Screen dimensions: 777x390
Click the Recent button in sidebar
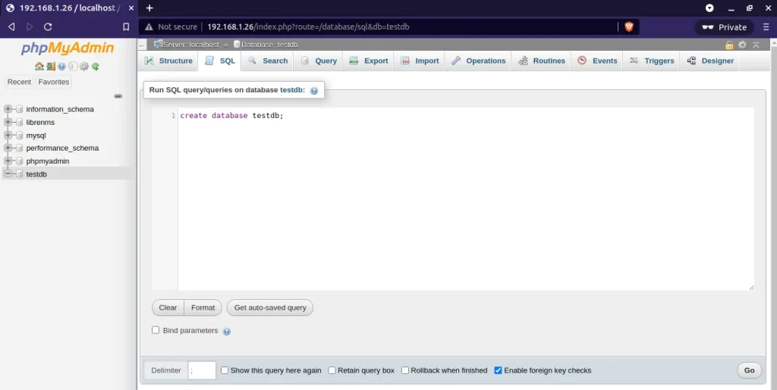(19, 82)
